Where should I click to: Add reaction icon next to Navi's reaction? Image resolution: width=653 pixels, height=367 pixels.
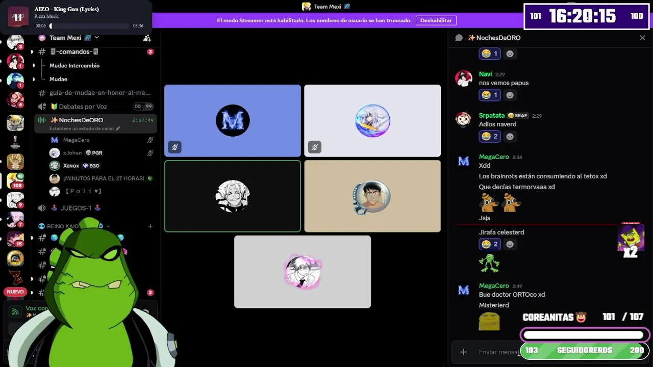coord(510,95)
